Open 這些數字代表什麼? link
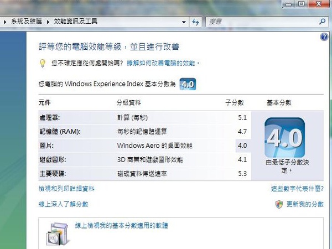Screen dimensions: 332x249 click(297, 189)
